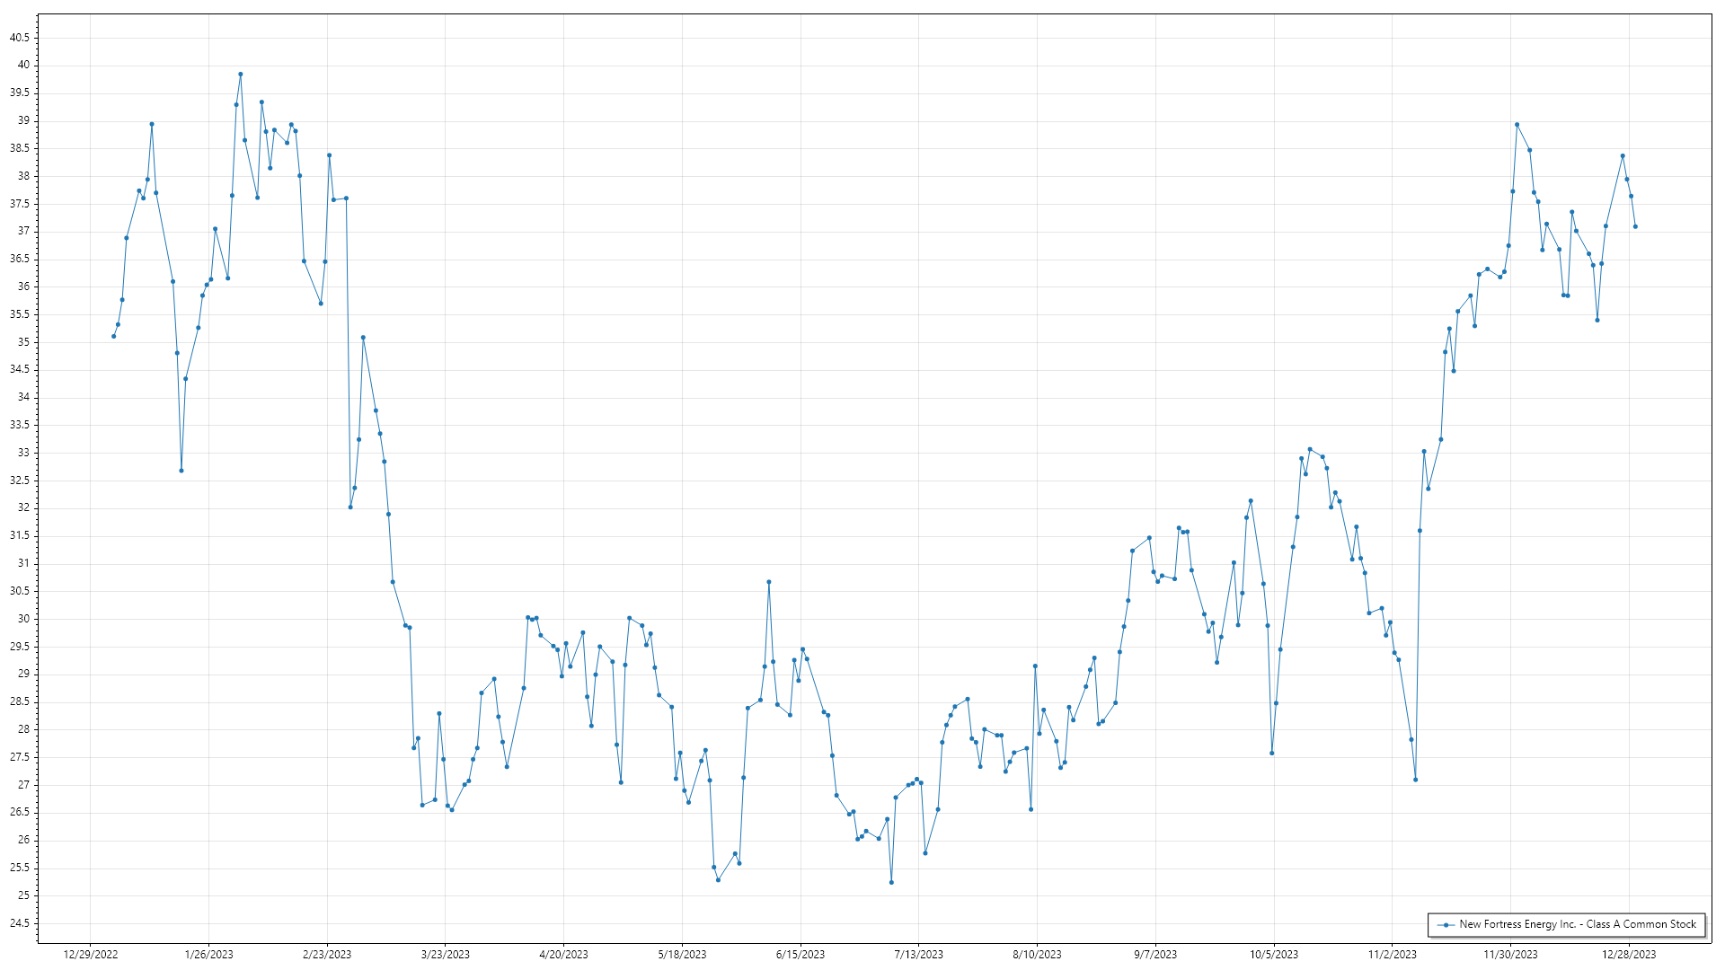This screenshot has width=1725, height=970.
Task: Click the 30 y-axis tick label
Action: [23, 619]
